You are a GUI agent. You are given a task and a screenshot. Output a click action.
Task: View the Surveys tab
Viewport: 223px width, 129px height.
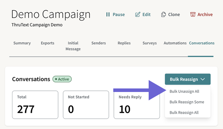150,43
